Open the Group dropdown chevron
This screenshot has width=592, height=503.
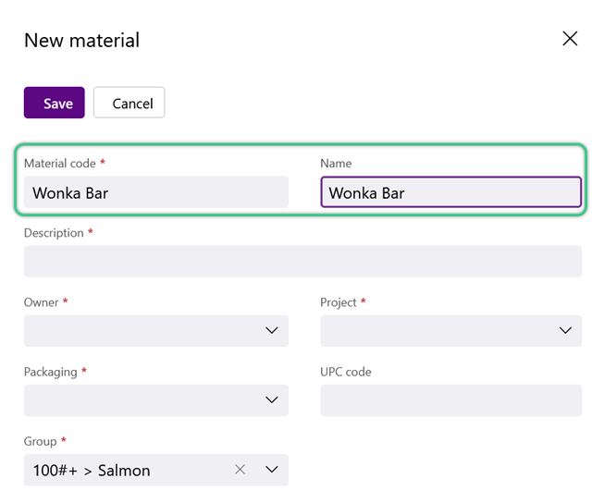[271, 470]
